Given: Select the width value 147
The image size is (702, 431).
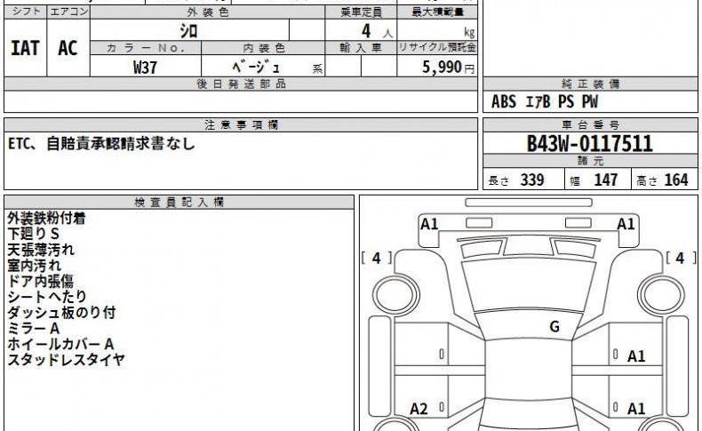Looking at the screenshot, I should [x=605, y=180].
